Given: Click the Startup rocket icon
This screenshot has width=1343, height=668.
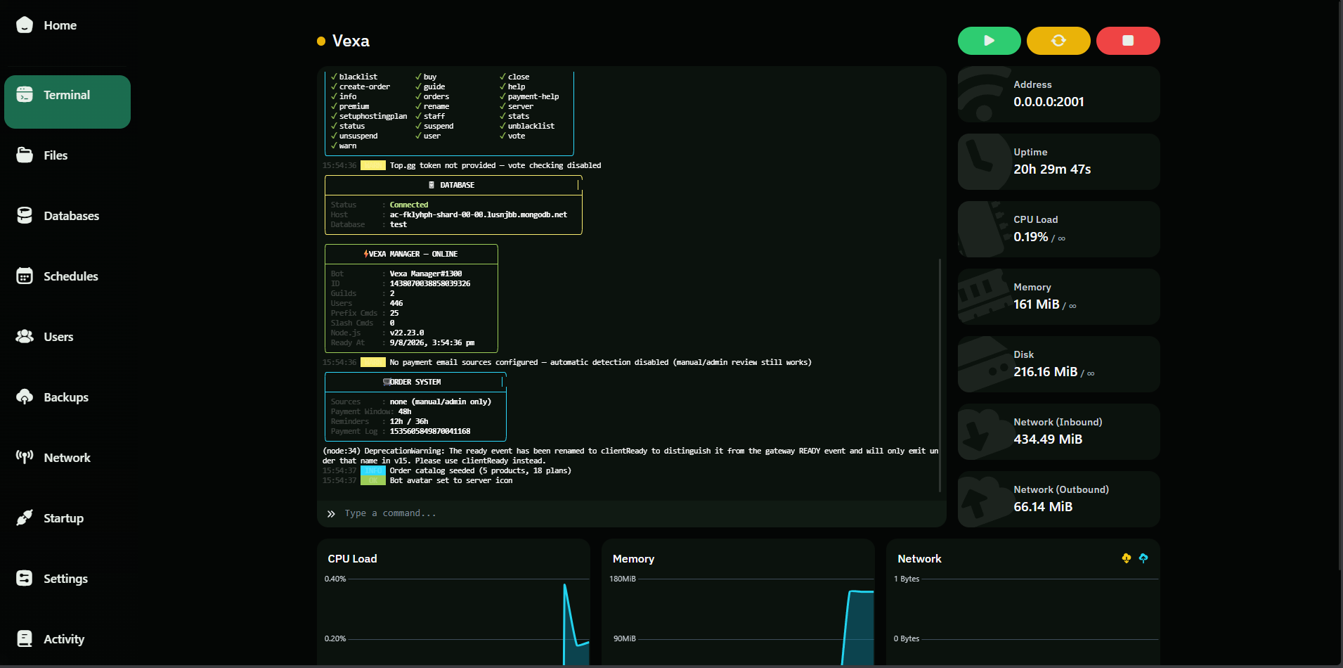Looking at the screenshot, I should [25, 518].
